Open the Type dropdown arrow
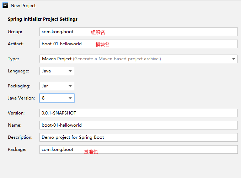This screenshot has height=178, width=241. click(234, 59)
